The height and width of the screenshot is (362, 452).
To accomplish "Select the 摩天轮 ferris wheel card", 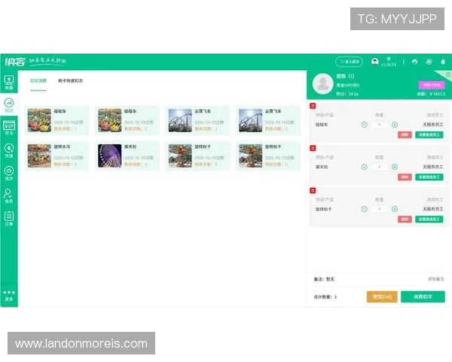I will coord(127,156).
